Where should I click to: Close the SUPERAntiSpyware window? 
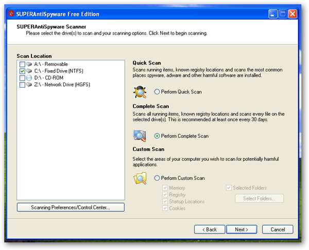293,14
